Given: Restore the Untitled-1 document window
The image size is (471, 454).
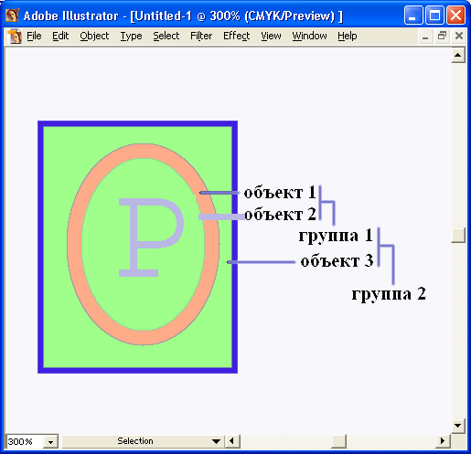Looking at the screenshot, I should [x=442, y=37].
